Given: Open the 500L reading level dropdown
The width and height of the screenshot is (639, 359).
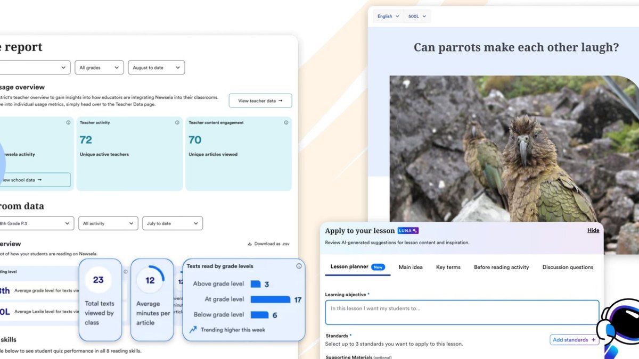Looking at the screenshot, I should pos(417,16).
